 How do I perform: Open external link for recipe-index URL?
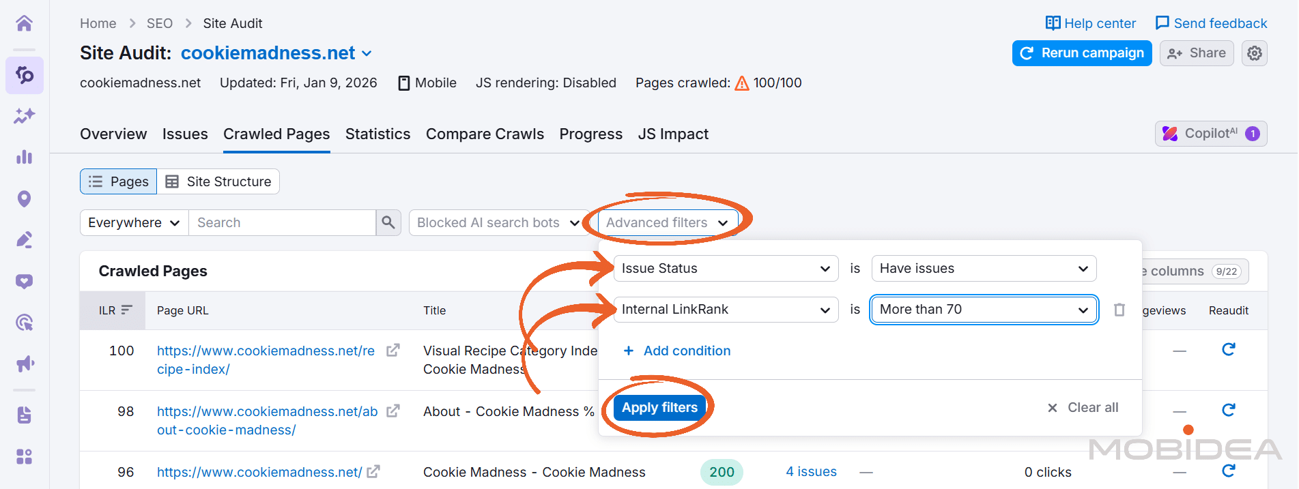coord(393,351)
